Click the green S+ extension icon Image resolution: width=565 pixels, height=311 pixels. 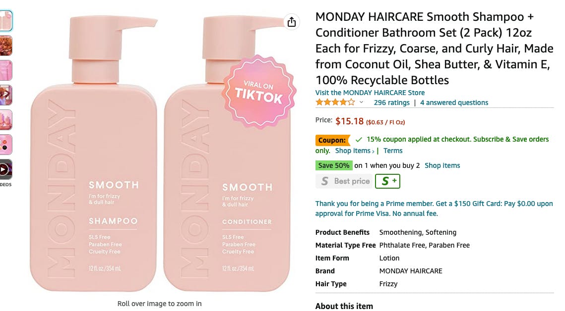pyautogui.click(x=387, y=181)
